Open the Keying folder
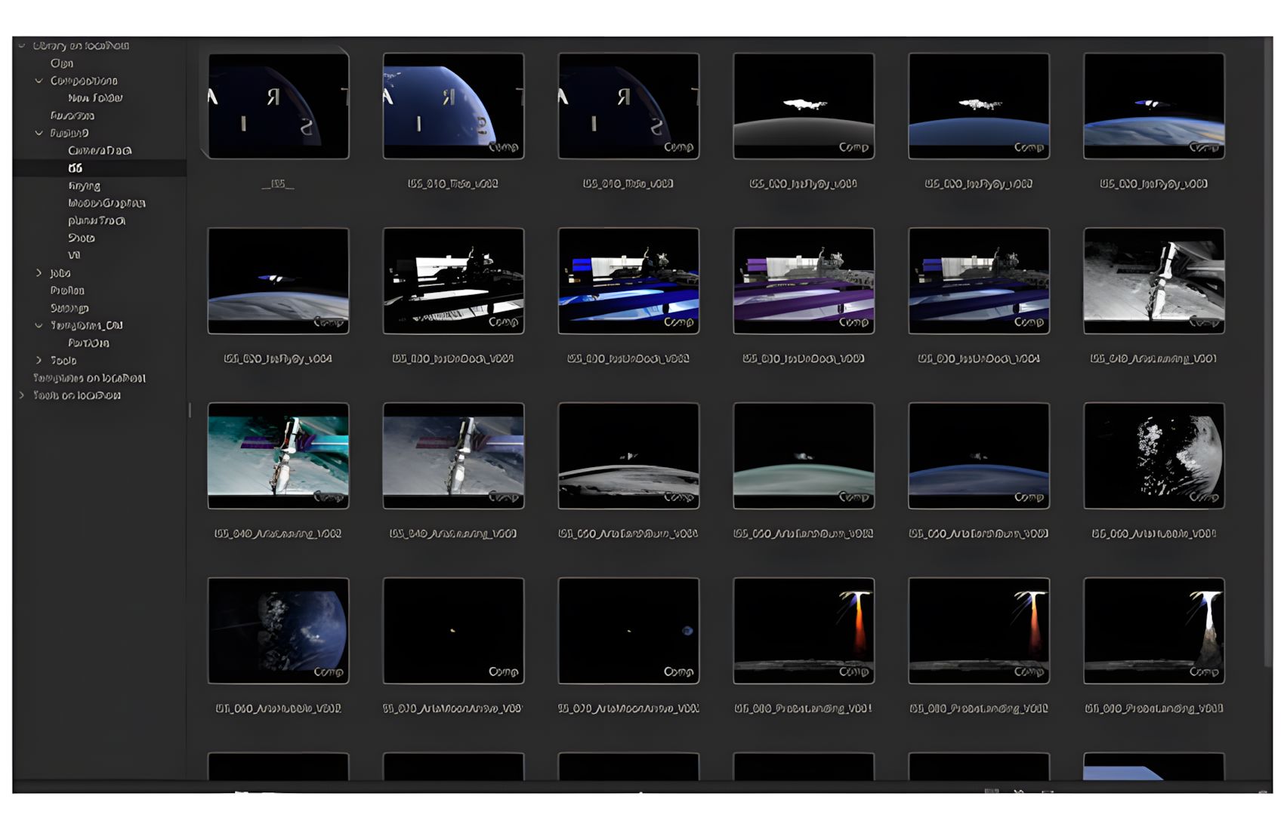This screenshot has width=1284, height=830. (x=84, y=186)
